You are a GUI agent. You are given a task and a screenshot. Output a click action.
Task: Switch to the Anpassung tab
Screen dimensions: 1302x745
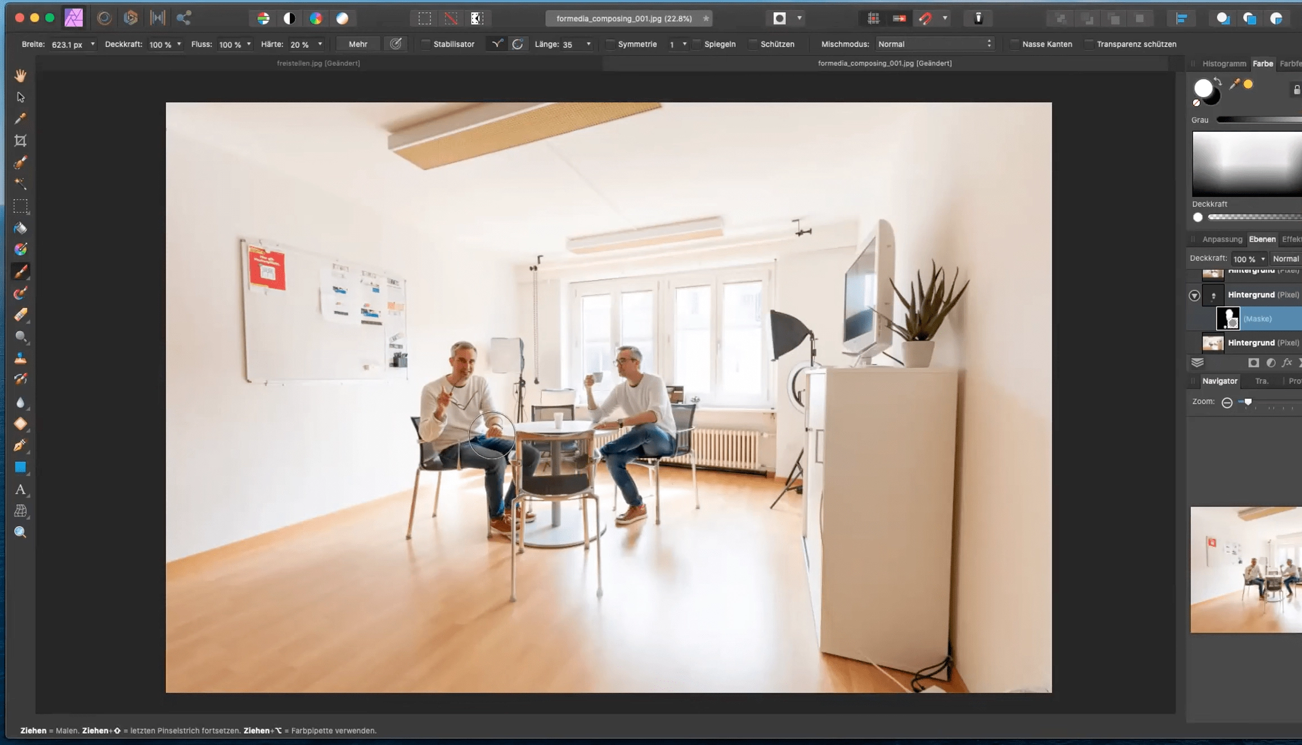tap(1222, 239)
